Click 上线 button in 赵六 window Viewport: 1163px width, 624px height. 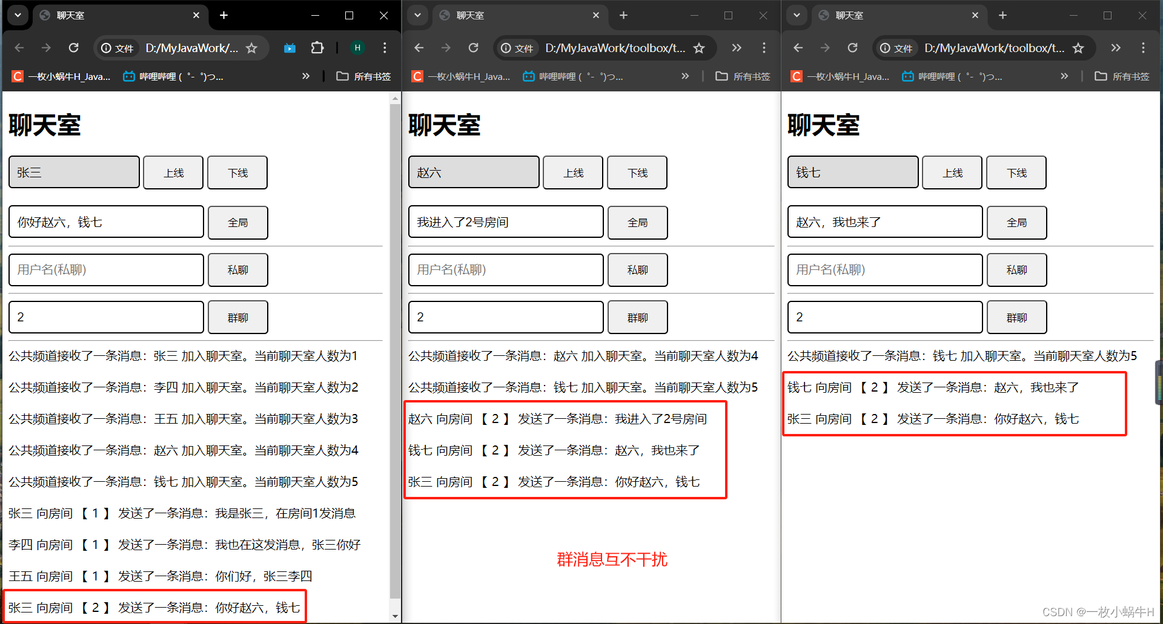click(x=573, y=172)
